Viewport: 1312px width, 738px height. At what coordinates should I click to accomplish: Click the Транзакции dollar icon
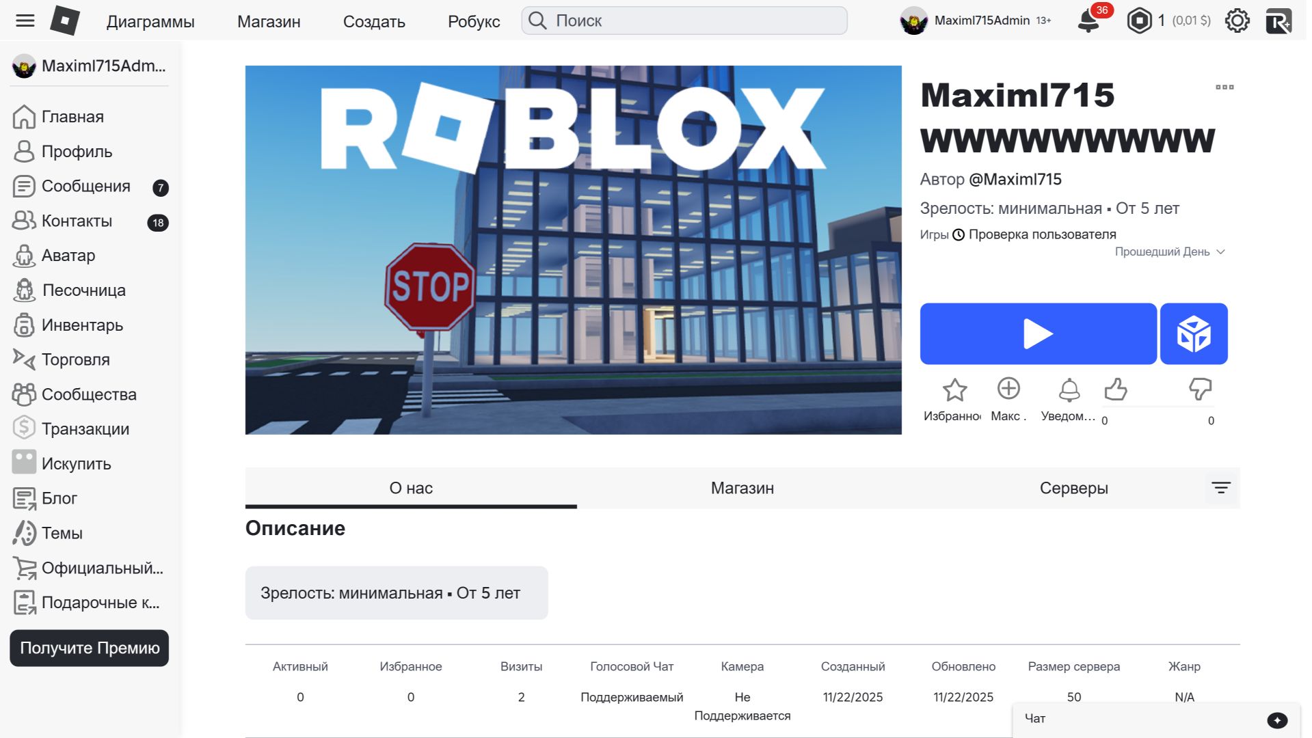click(24, 428)
